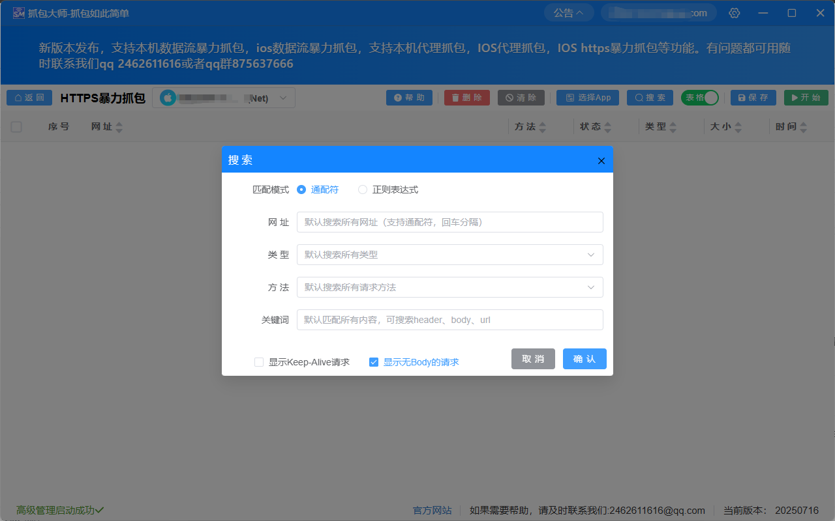Open the 类型 dropdown in search dialog
This screenshot has width=835, height=521.
coord(449,255)
